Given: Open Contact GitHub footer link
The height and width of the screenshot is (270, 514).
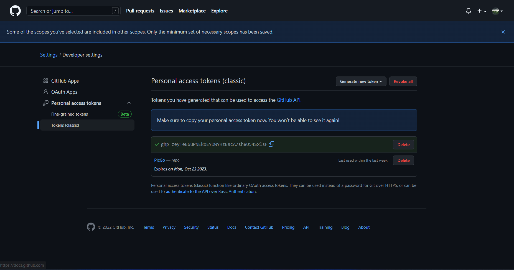Looking at the screenshot, I should pyautogui.click(x=259, y=227).
